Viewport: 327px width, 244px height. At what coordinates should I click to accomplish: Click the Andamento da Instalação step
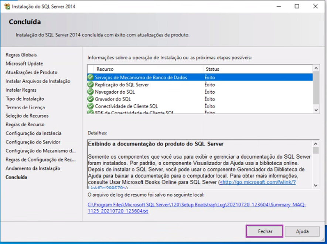tap(33, 168)
